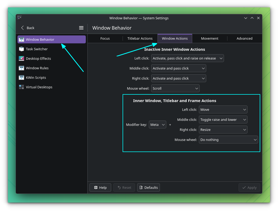278x211 pixels.
Task: Select Task Switcher label in sidebar
Action: (37, 49)
